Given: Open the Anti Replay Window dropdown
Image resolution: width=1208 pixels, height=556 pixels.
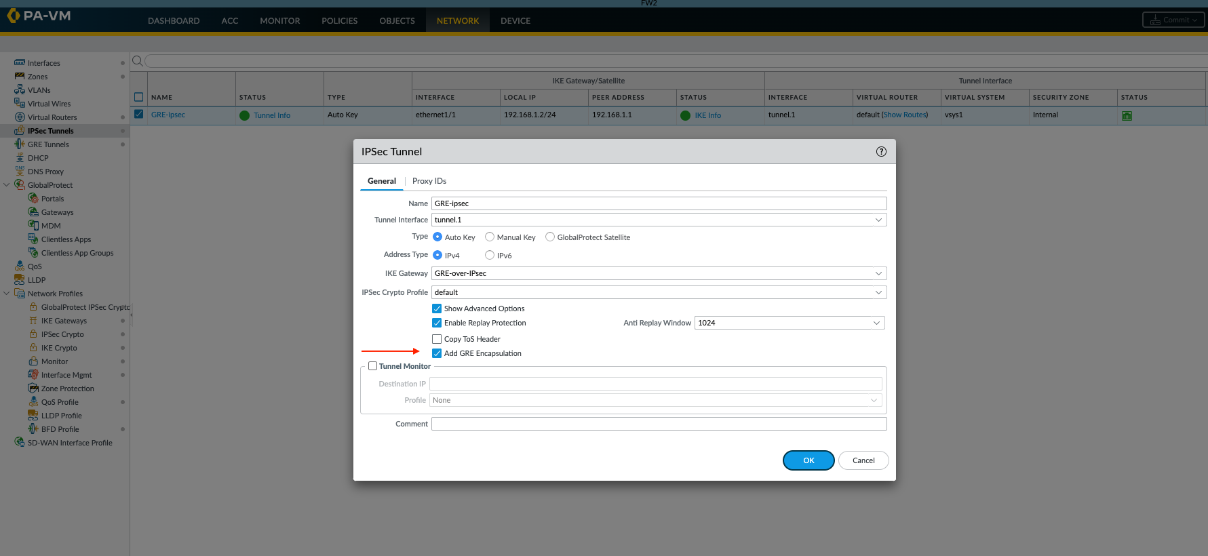Looking at the screenshot, I should click(x=876, y=323).
